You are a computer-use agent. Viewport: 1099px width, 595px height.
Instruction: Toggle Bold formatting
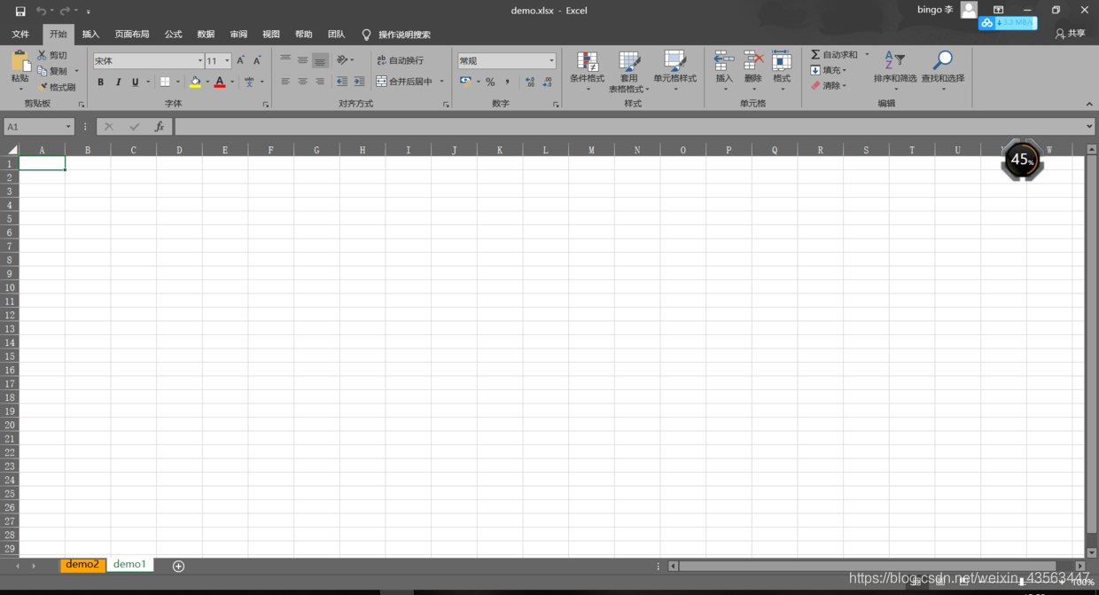click(x=100, y=82)
